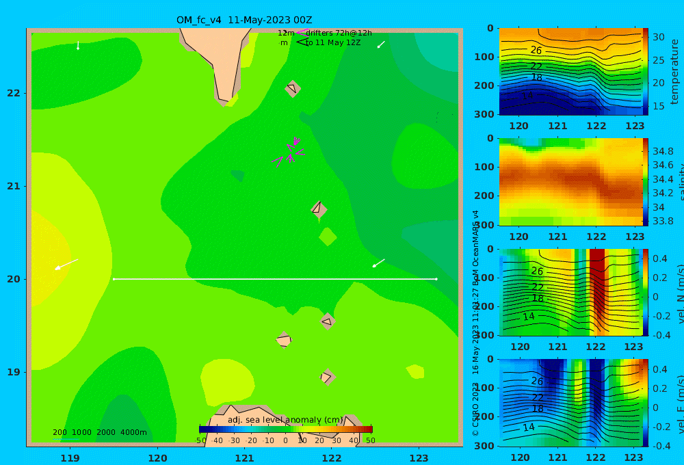Viewport: 684px width, 465px height.
Task: Select the 'drifters 72h@12h' legend text
Action: point(339,33)
